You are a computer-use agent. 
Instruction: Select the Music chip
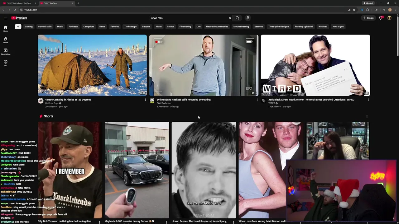coord(60,27)
